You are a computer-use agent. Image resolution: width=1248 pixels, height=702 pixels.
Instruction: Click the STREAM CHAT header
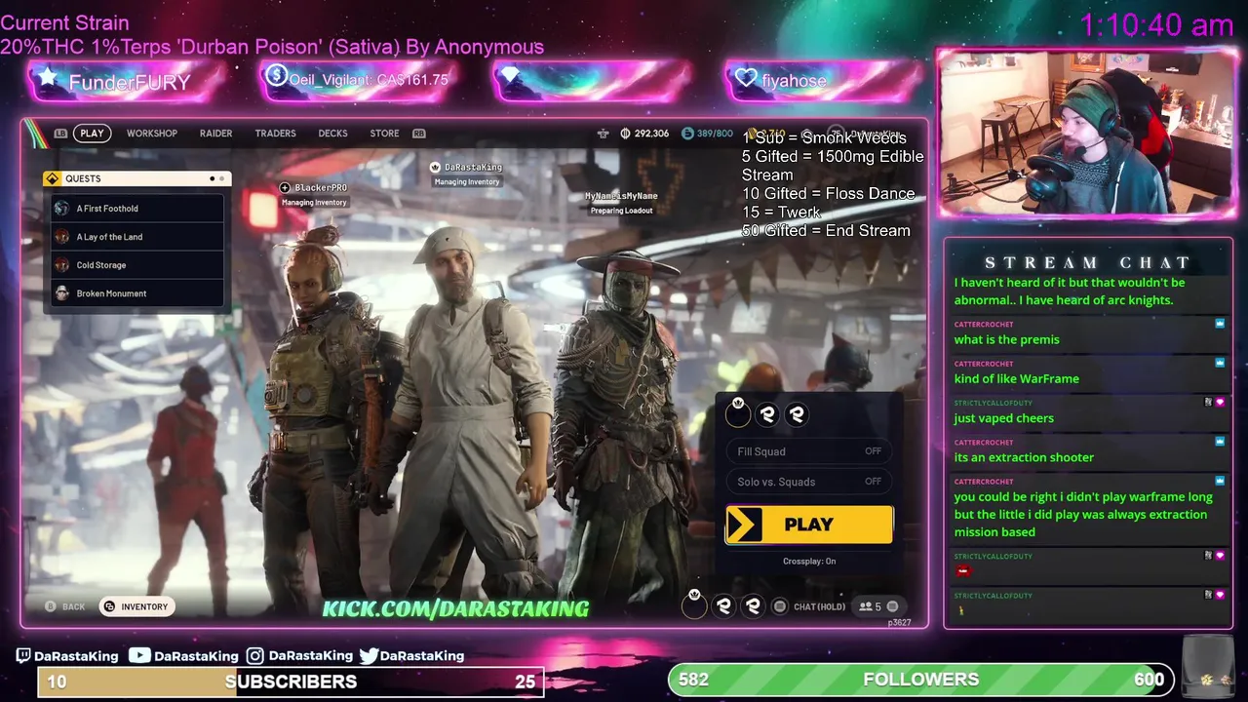[1087, 262]
